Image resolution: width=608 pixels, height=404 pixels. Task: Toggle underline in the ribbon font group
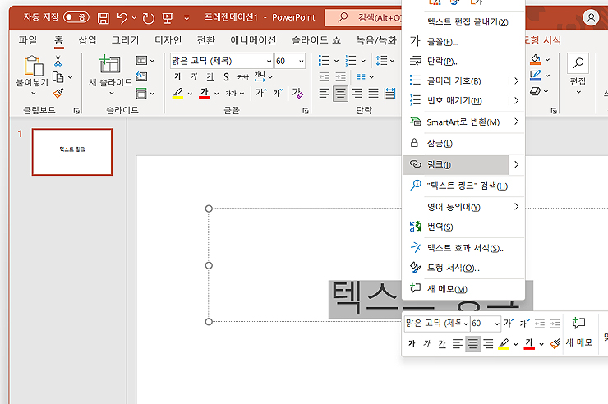(x=210, y=76)
